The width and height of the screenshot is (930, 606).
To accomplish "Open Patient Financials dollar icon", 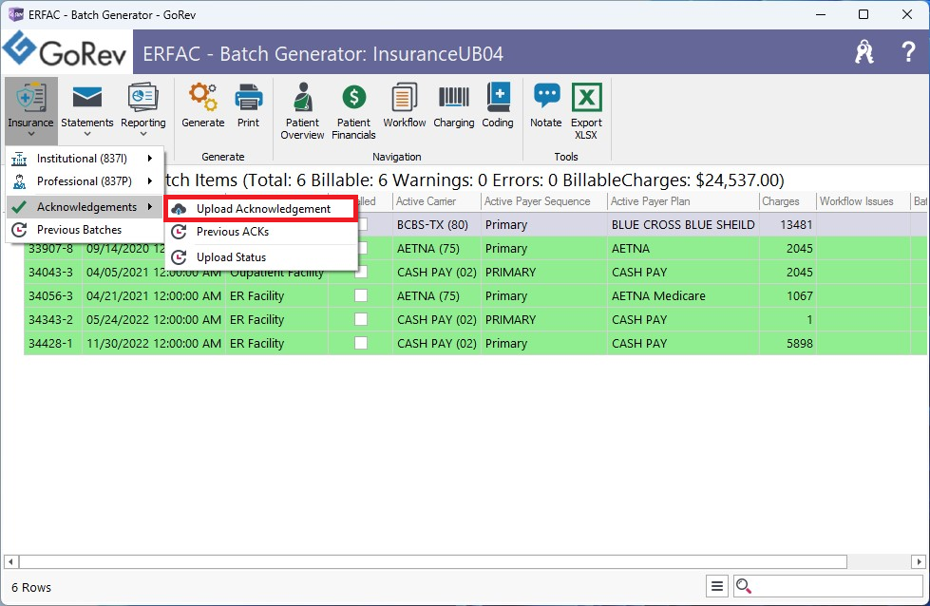I will click(354, 97).
